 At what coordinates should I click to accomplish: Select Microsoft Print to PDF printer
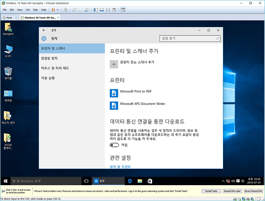coord(136,91)
